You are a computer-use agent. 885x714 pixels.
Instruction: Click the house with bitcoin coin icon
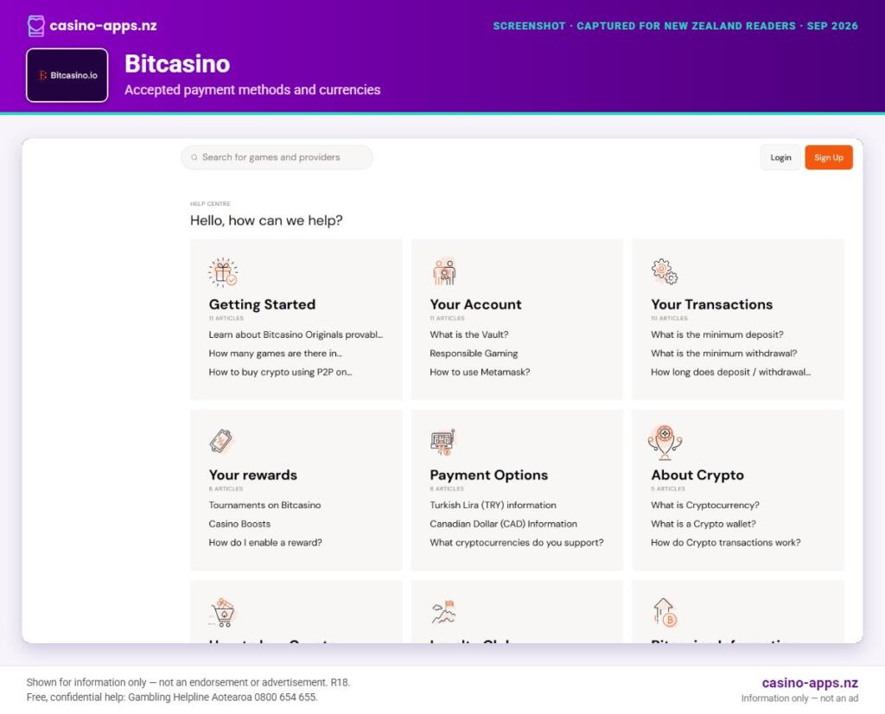[665, 613]
